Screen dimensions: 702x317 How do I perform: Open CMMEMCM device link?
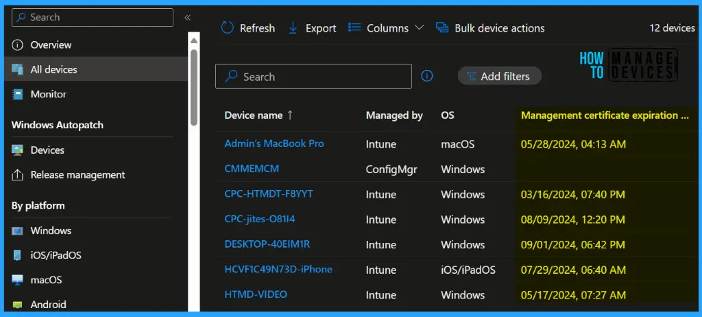click(x=252, y=169)
